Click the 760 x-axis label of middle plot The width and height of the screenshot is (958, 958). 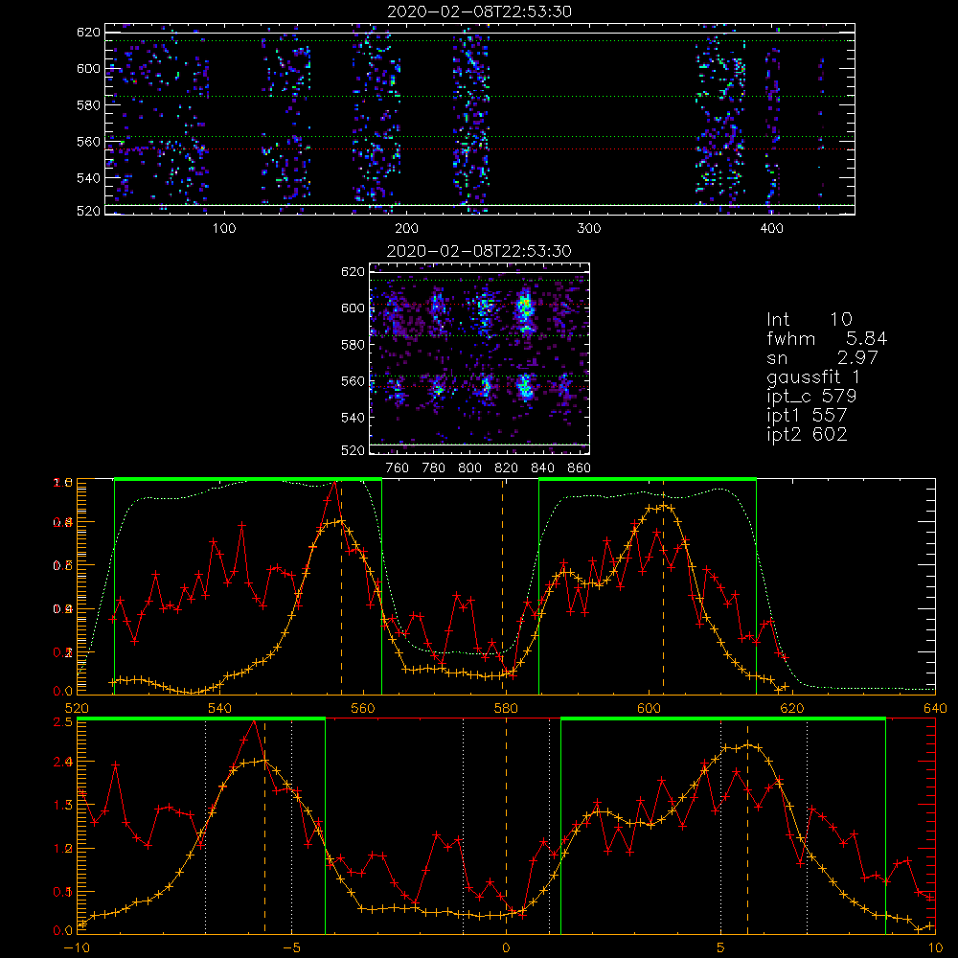tap(398, 468)
